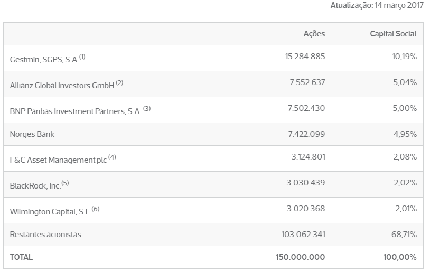Click footnote marker (5) beside BlackRock

[x=65, y=183]
